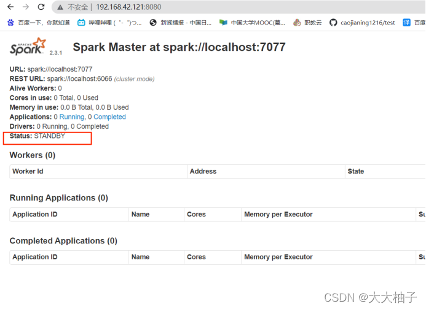Open the GitHub caojianing1216/test bookmark icon
This screenshot has width=426, height=309.
pyautogui.click(x=333, y=23)
